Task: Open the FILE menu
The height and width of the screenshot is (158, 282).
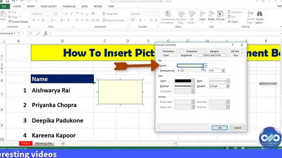Action: 4,6
